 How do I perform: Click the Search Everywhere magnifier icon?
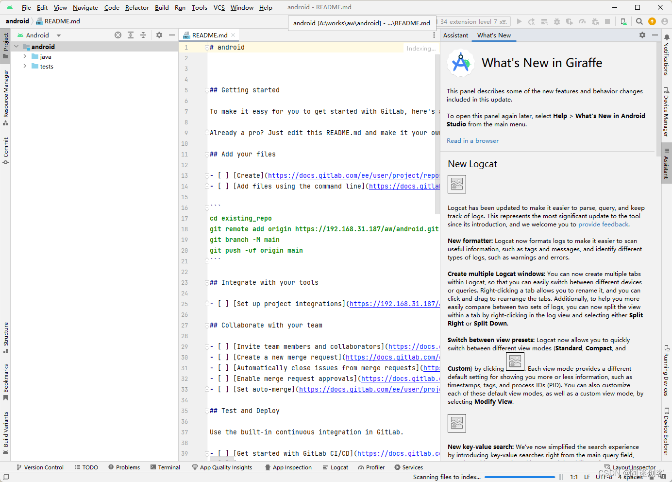pos(639,21)
